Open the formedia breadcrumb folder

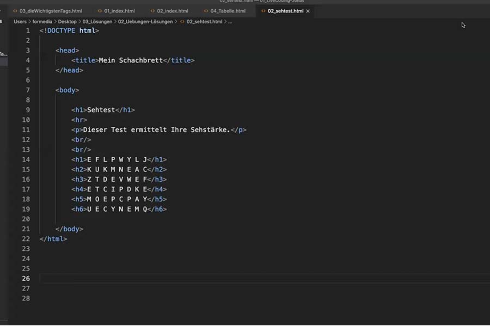[x=42, y=22]
